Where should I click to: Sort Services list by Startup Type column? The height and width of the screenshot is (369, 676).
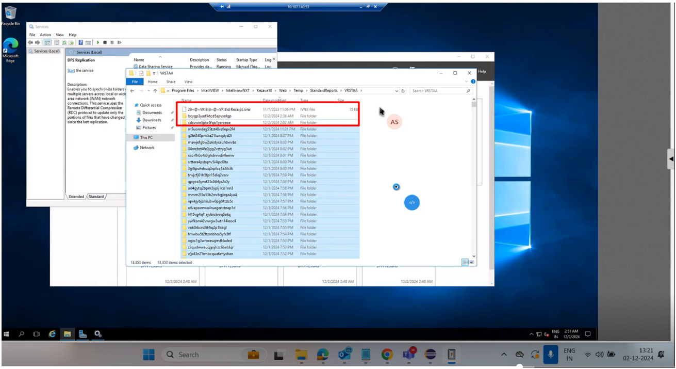click(246, 60)
